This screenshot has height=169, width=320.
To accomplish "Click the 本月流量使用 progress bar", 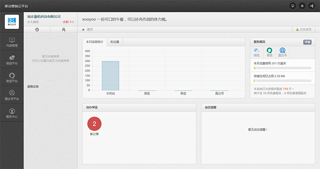I will click(283, 68).
